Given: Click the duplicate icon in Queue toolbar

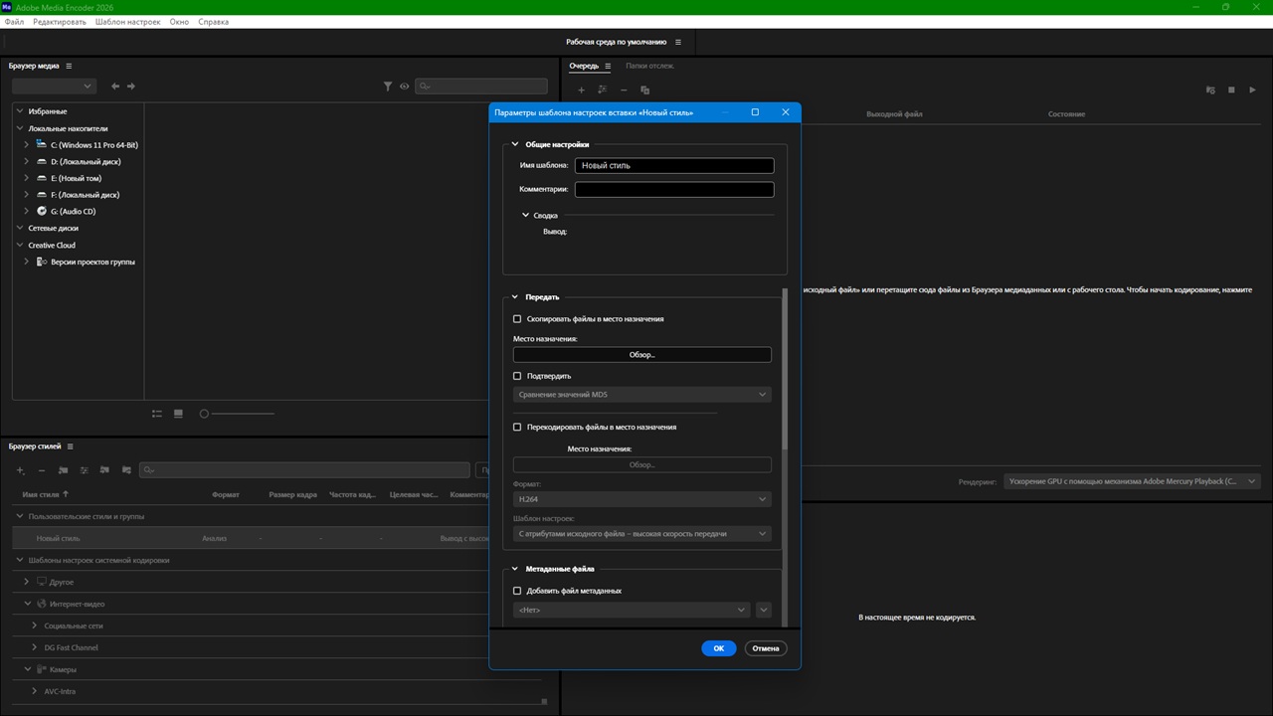Looking at the screenshot, I should [x=645, y=90].
